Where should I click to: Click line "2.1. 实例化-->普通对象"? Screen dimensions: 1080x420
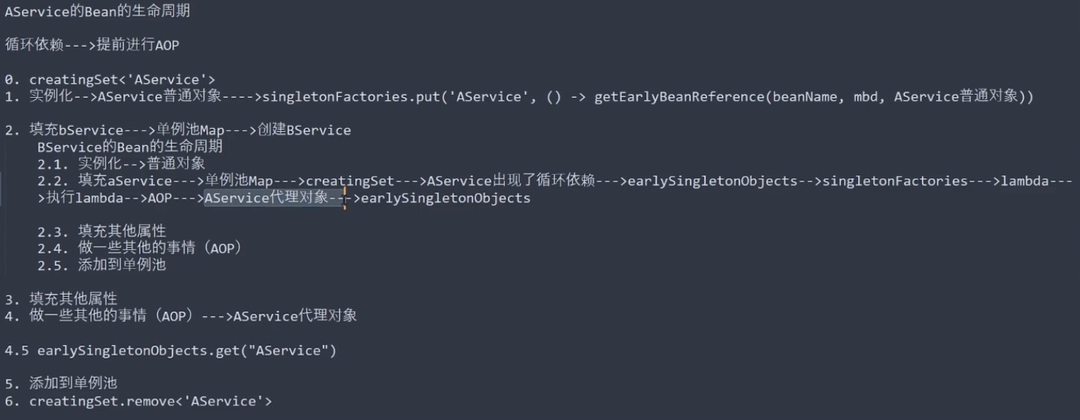point(121,164)
